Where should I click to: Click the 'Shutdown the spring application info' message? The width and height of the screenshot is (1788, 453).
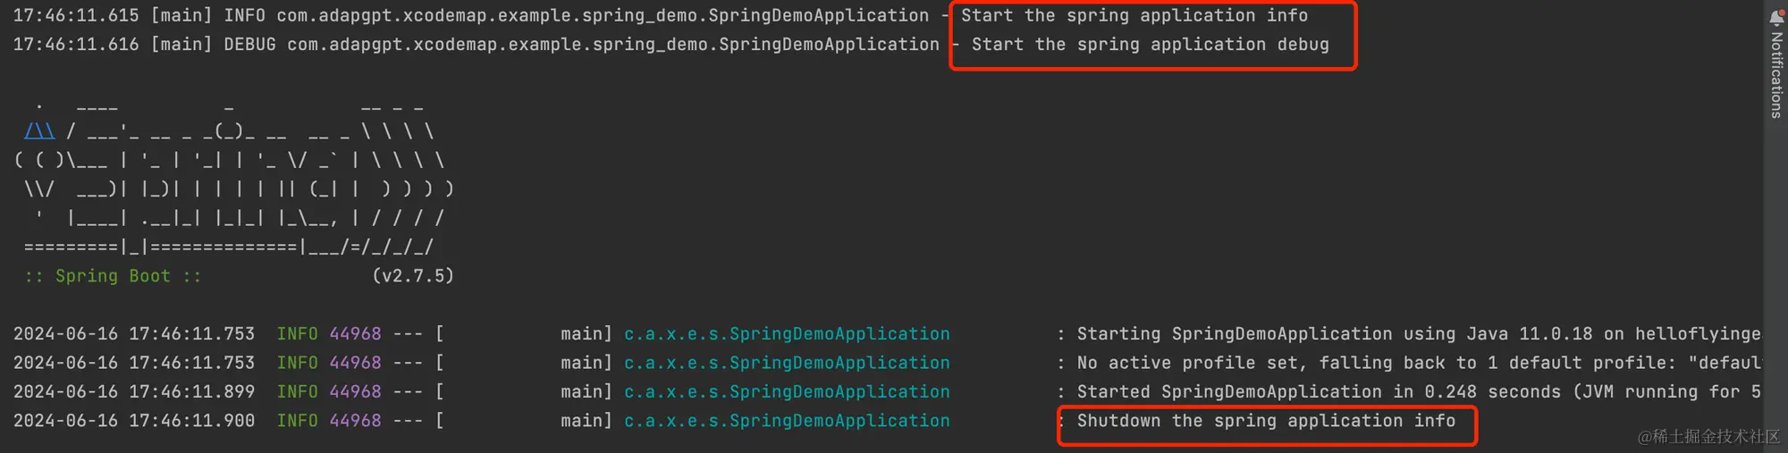[x=1266, y=420]
